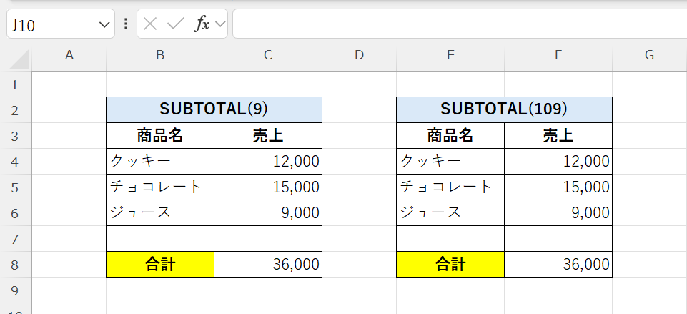Image resolution: width=687 pixels, height=314 pixels.
Task: Select the yellow 合計 cell in column B
Action: [160, 265]
